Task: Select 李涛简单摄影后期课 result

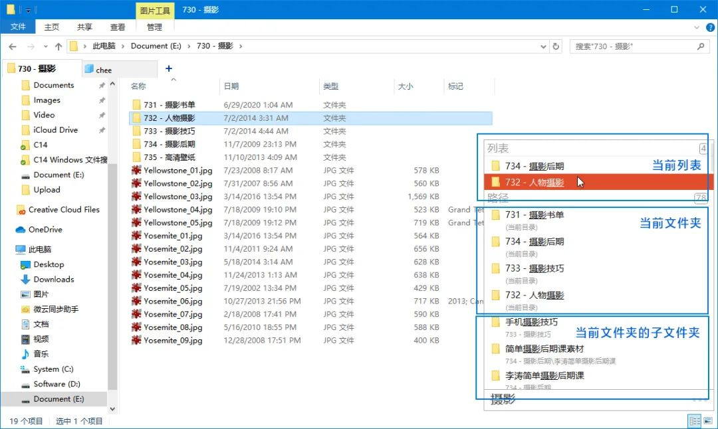Action: pos(598,380)
